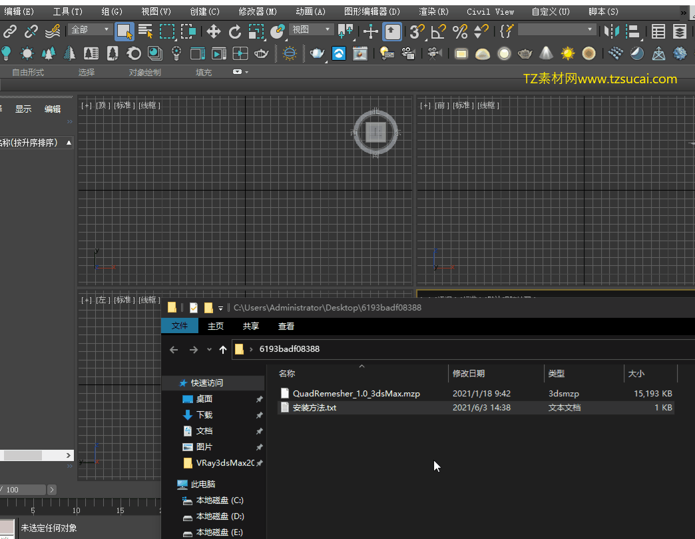The width and height of the screenshot is (695, 539).
Task: Click the camera with tripod icon
Action: pos(434,53)
